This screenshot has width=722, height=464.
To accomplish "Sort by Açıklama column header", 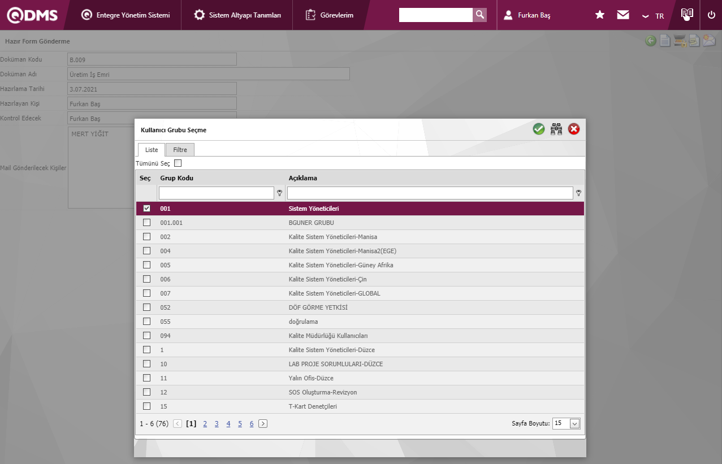I will click(303, 178).
